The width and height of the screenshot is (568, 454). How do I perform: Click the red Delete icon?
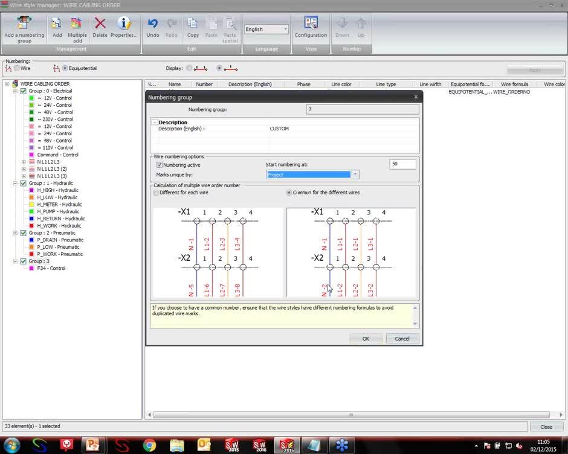[100, 24]
